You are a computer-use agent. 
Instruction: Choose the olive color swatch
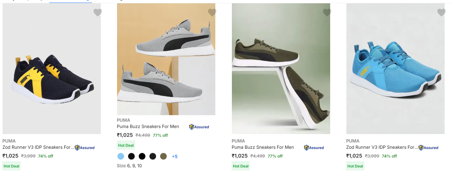(x=163, y=156)
